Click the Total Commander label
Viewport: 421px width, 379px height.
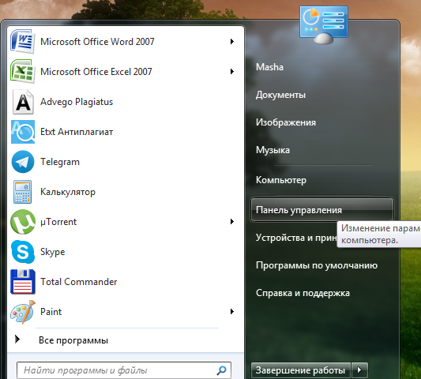click(x=79, y=282)
